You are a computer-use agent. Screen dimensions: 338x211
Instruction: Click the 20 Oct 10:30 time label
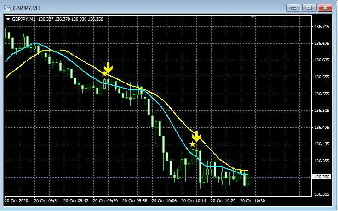click(252, 201)
